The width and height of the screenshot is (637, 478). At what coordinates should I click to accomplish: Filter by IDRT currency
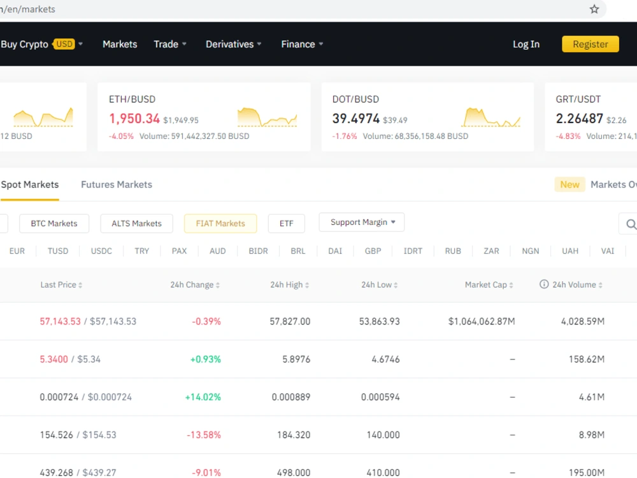[413, 250]
